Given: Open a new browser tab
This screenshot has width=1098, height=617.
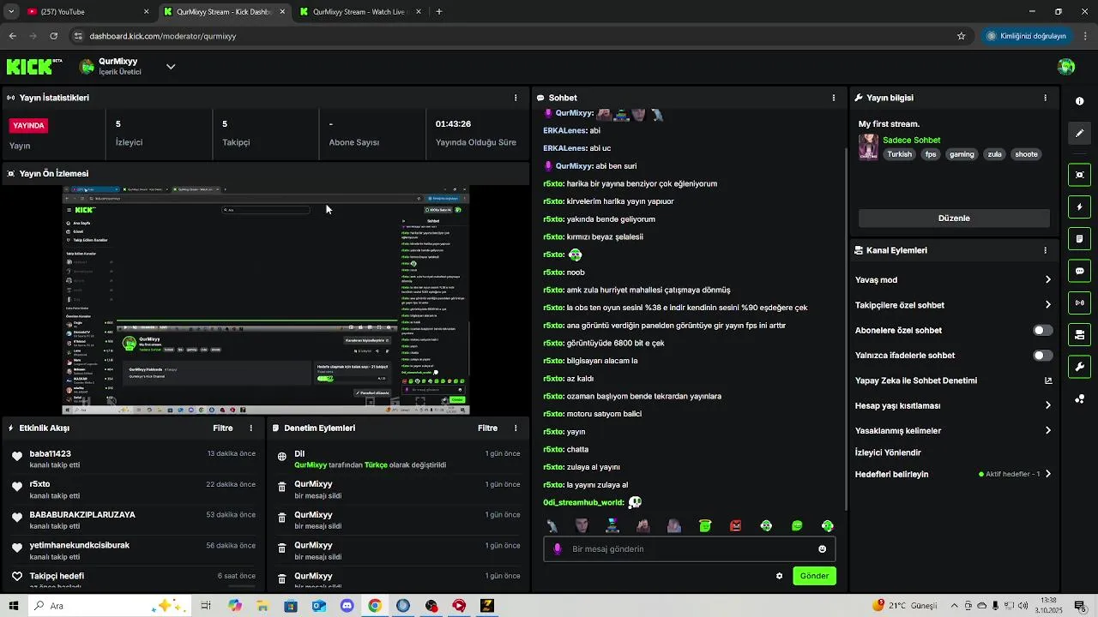Looking at the screenshot, I should click(x=439, y=12).
